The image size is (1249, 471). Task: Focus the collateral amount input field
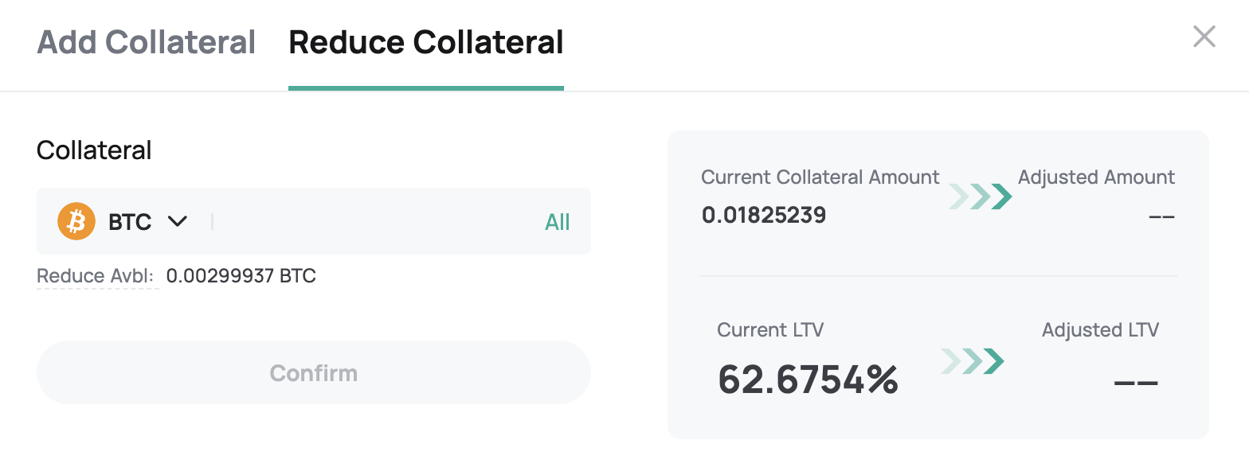tap(376, 221)
